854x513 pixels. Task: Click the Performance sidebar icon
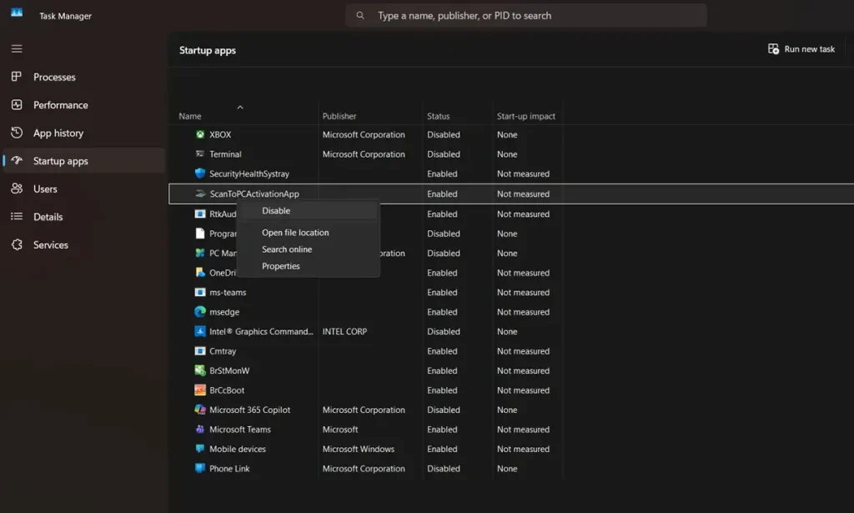coord(17,104)
